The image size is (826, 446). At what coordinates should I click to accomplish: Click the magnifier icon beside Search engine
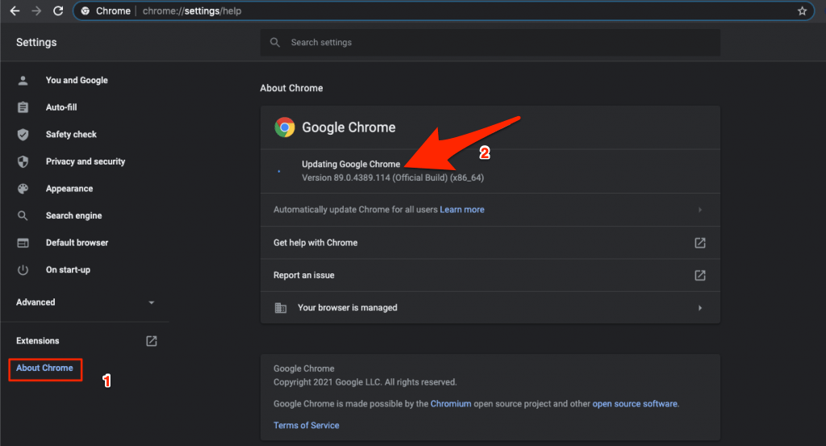click(23, 216)
